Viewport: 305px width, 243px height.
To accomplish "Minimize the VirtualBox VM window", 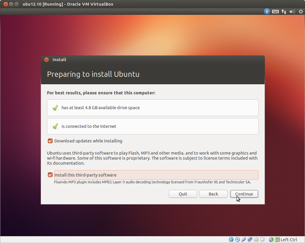I will [x=11, y=4].
